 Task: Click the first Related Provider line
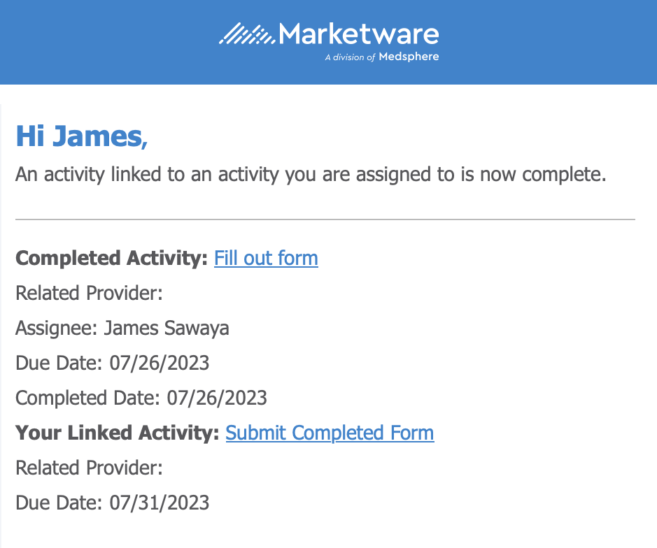point(89,293)
